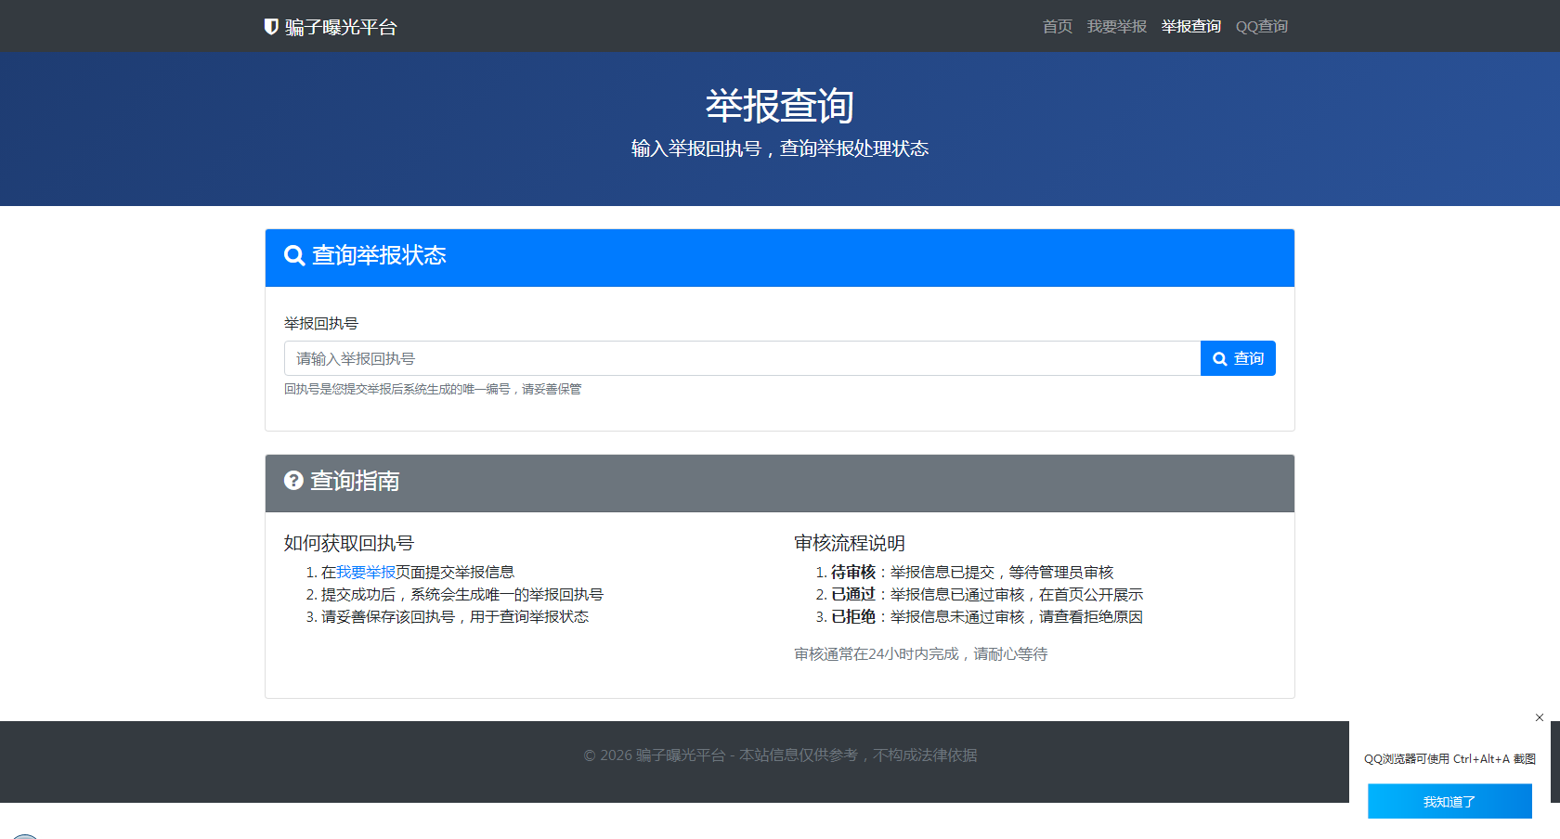
Task: Click the 如何获取回执号 section heading
Action: pos(349,544)
